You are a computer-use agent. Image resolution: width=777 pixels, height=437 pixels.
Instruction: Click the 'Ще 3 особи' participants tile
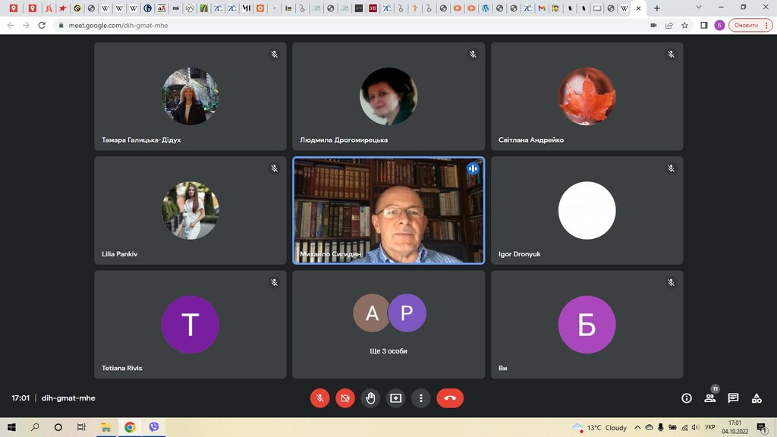[x=388, y=324]
